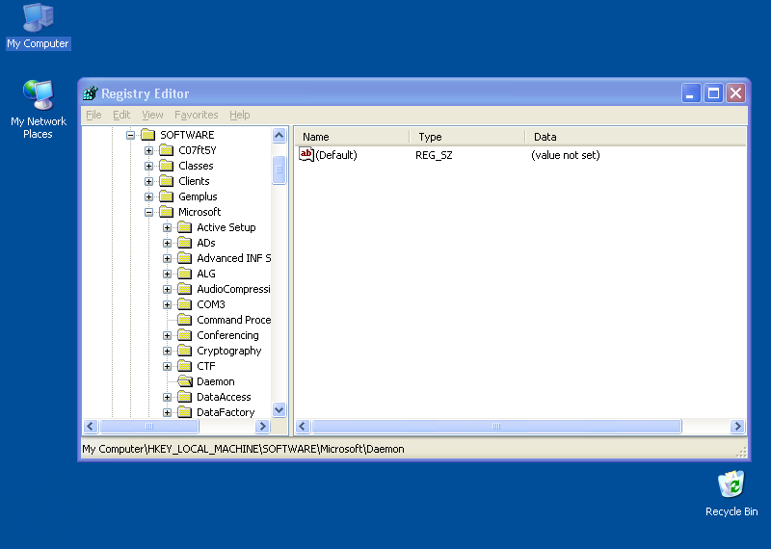
Task: Expand the DataAccess key
Action: [x=167, y=397]
